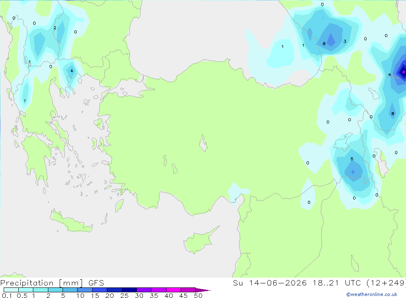Click the lightest cyan 0.1–0.5 legend swatch

pyautogui.click(x=11, y=290)
